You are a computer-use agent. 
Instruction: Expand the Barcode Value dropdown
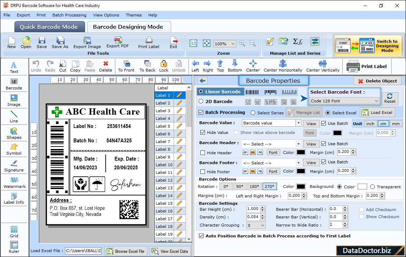tap(298, 123)
